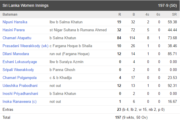180x123 pixels.
Task: Click the Extras row label
Action: coord(8,109)
